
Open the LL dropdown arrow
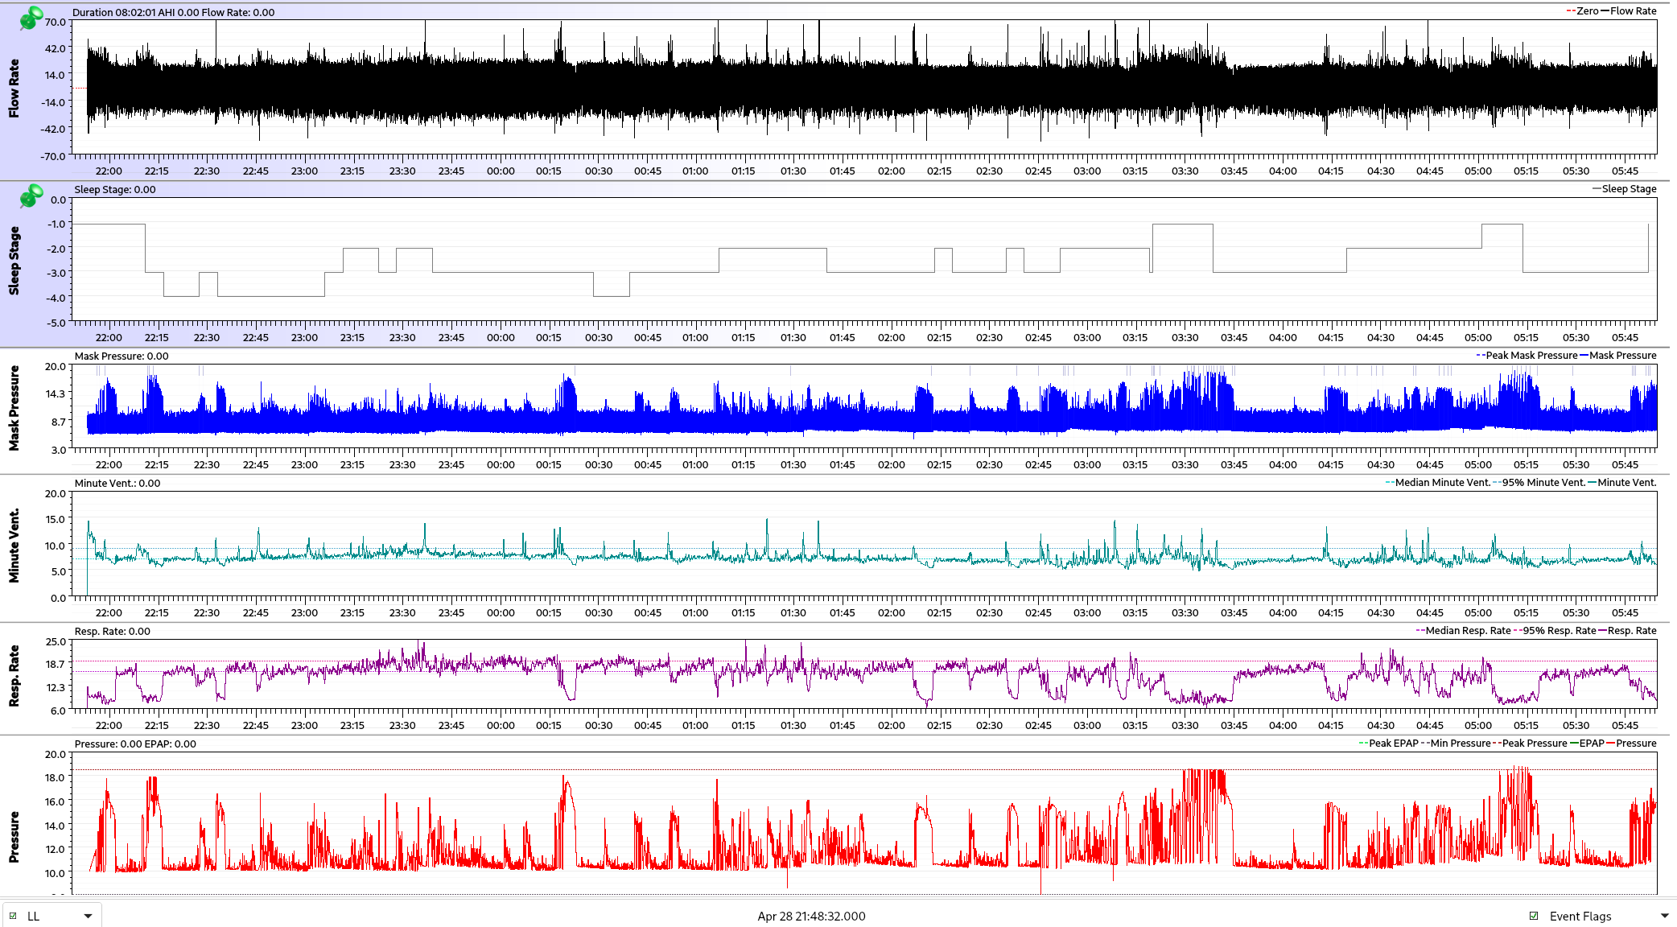(x=88, y=916)
